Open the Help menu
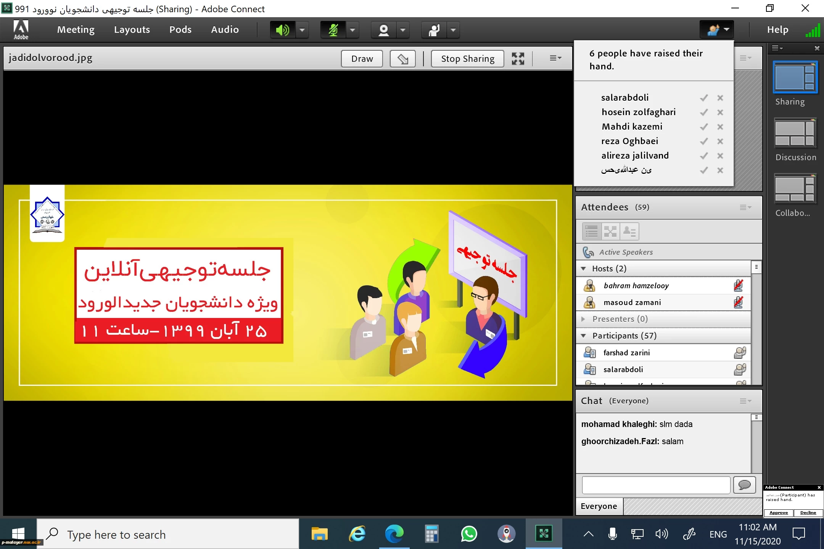 coord(778,29)
